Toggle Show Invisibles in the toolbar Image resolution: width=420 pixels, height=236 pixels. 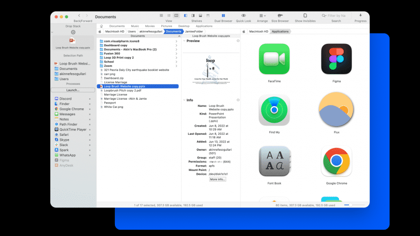click(305, 16)
